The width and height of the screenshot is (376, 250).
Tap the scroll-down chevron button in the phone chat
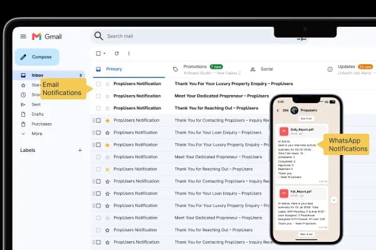333,200
